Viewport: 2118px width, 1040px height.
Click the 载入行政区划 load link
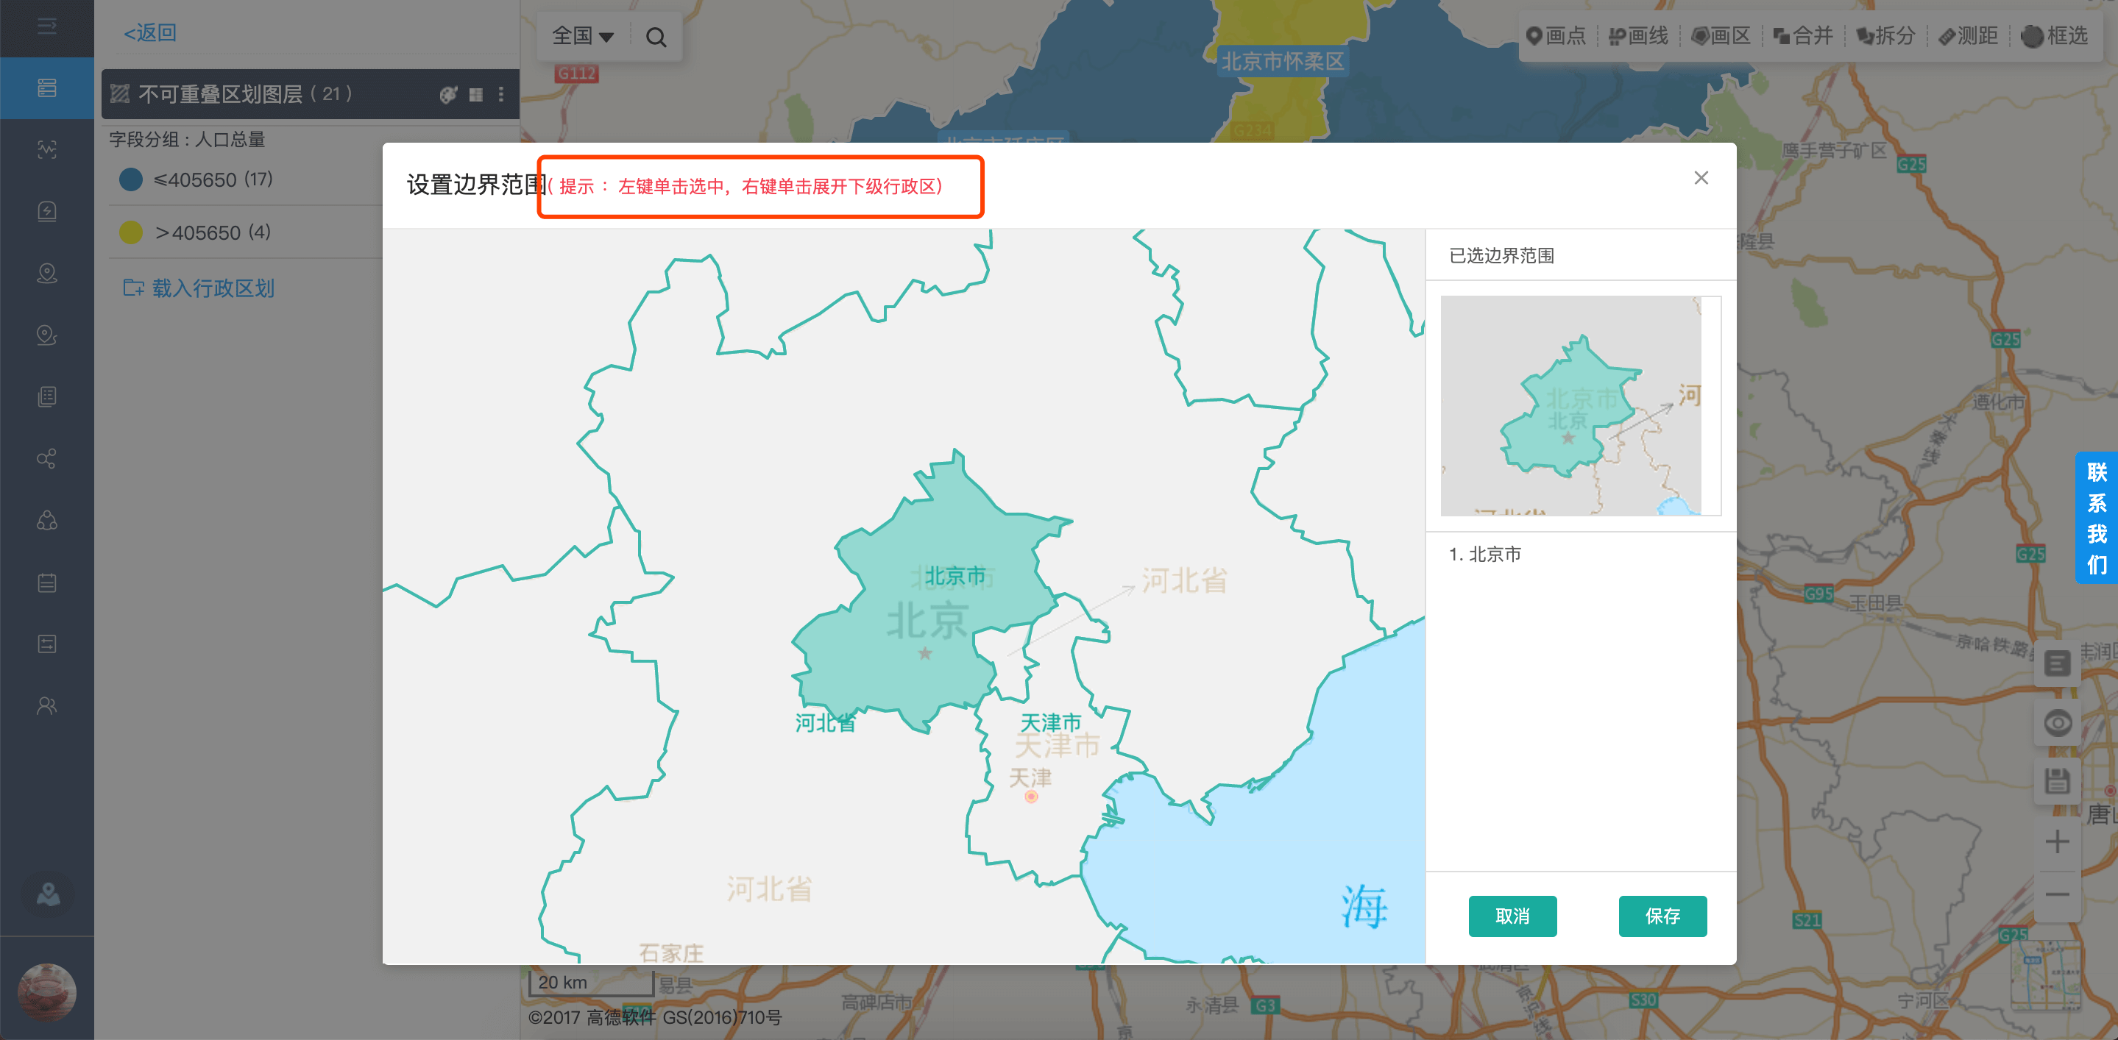[x=198, y=288]
